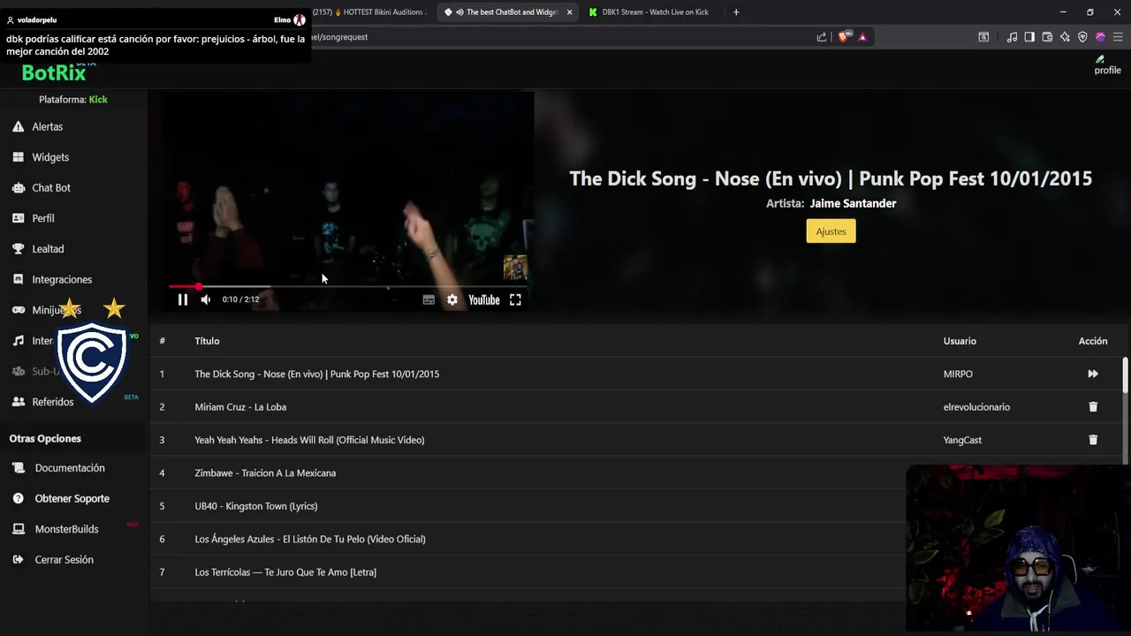Click the Usuario column header

click(x=960, y=341)
